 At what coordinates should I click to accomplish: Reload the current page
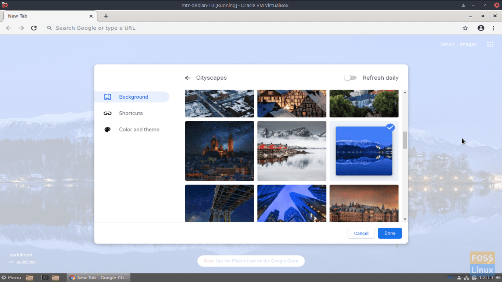(34, 28)
